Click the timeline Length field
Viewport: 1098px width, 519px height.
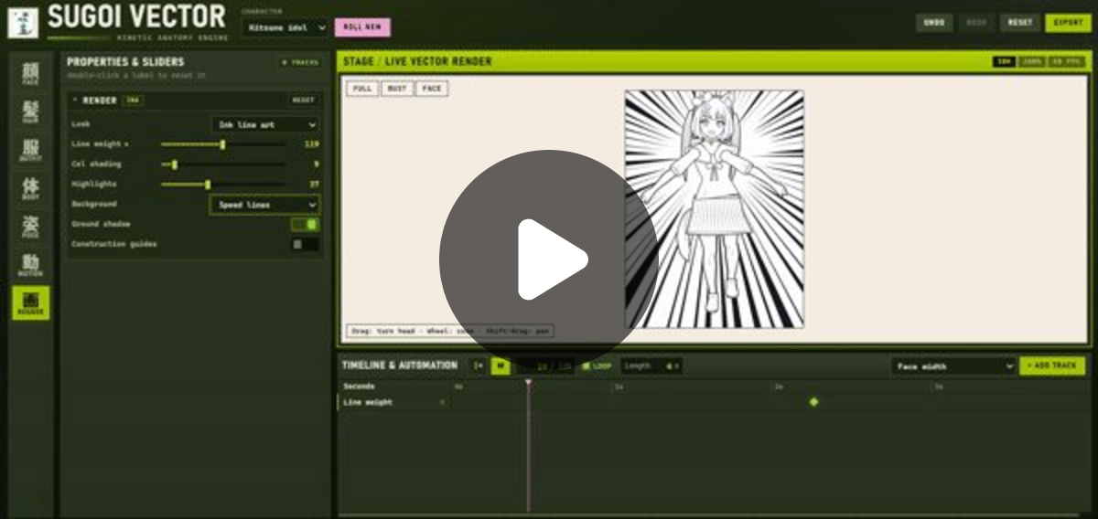(x=651, y=366)
